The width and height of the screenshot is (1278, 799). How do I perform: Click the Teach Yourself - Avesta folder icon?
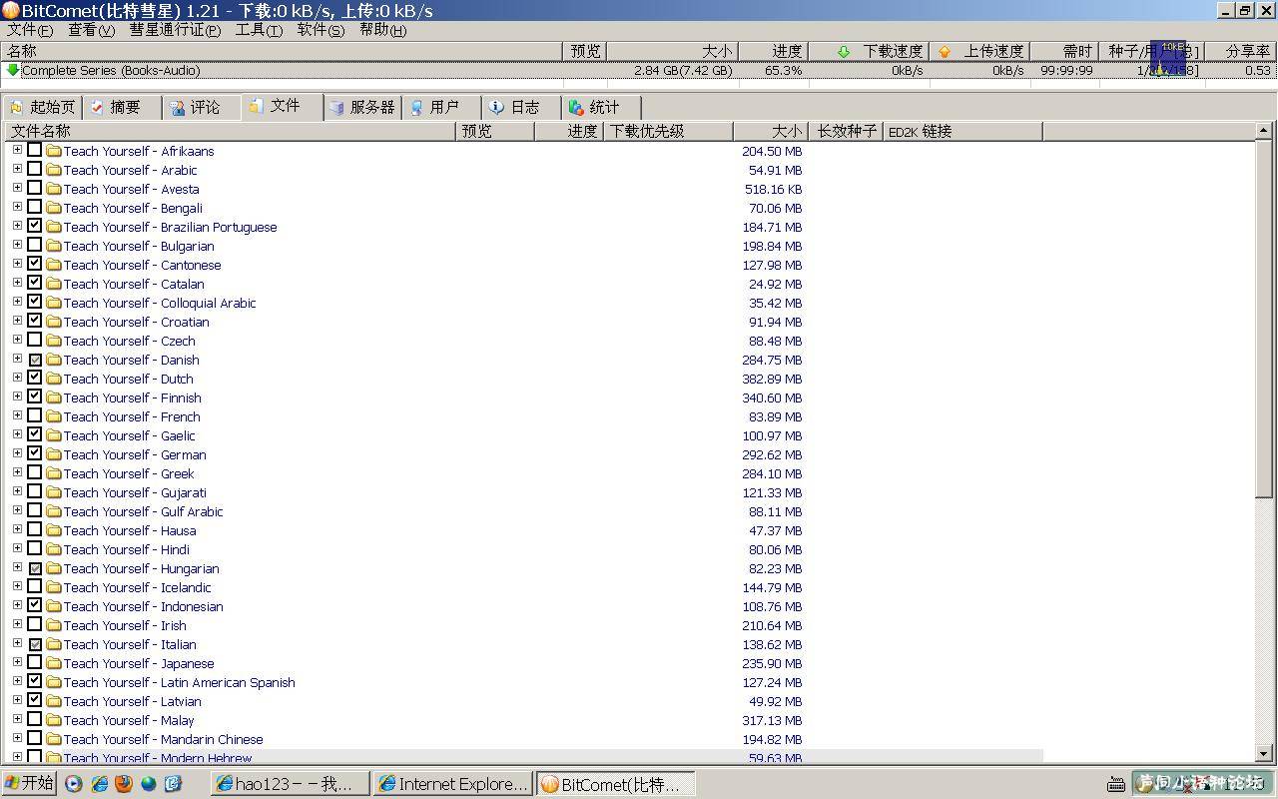coord(54,189)
